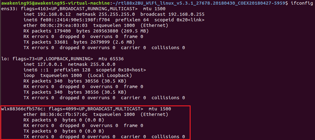Click the MAC address 88:36:6c:fb:57:6c

click(64, 115)
